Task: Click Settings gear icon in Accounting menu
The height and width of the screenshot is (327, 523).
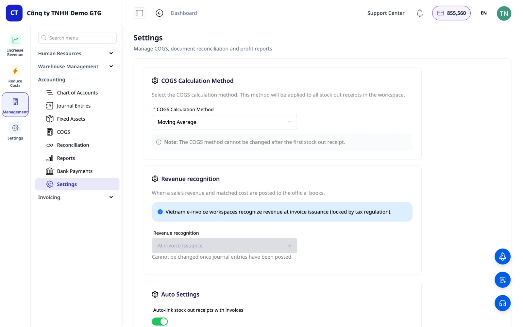Action: pyautogui.click(x=50, y=184)
